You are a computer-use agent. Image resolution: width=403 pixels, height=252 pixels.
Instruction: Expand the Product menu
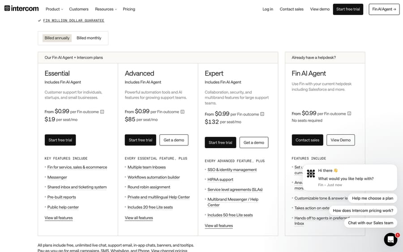coord(54,9)
